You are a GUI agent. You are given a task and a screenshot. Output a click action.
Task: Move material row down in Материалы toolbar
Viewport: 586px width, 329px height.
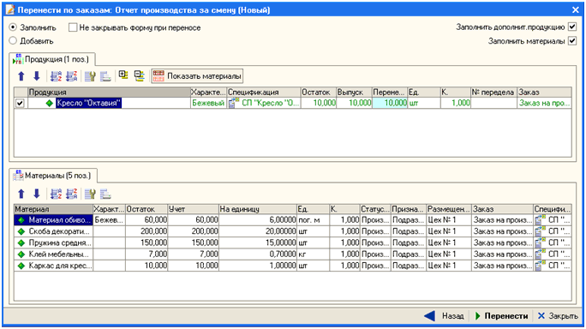tap(36, 194)
